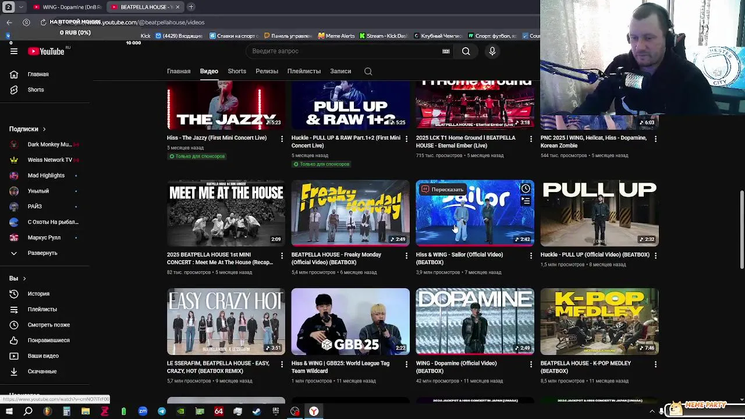Play DOPAMINE video thumbnail
Image resolution: width=745 pixels, height=419 pixels.
(475, 322)
